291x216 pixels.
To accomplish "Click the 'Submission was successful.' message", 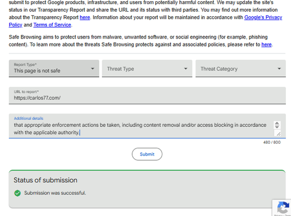I will tap(55, 193).
